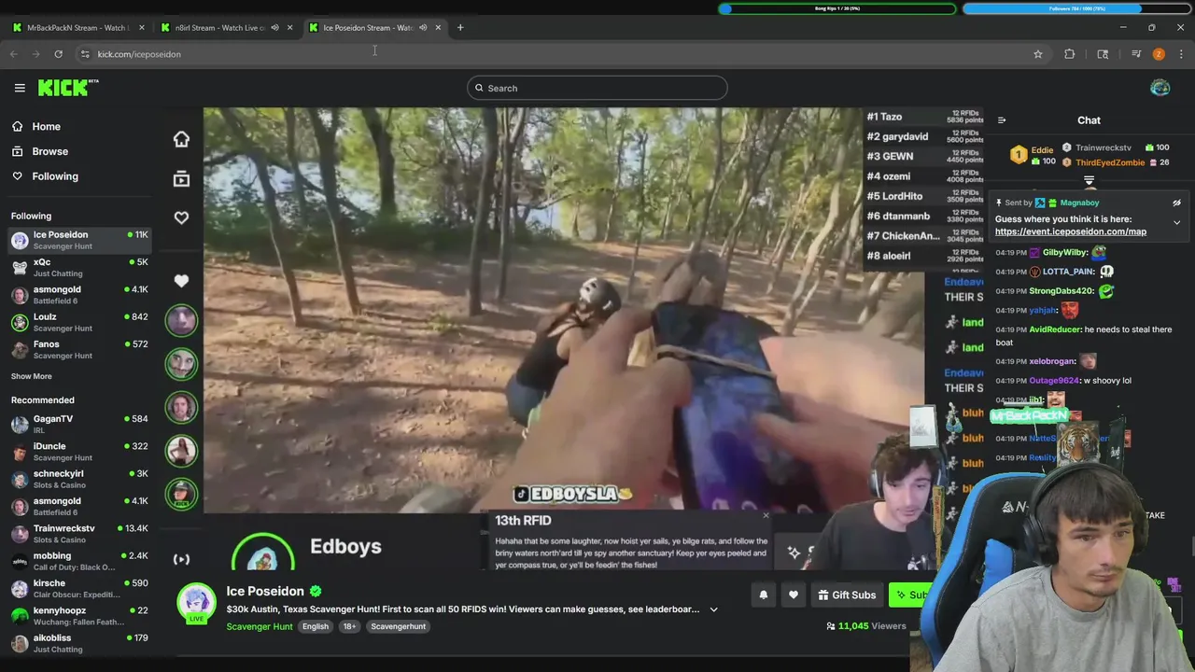Image resolution: width=1195 pixels, height=672 pixels.
Task: Open GaganTV recommended channel
Action: 79,424
